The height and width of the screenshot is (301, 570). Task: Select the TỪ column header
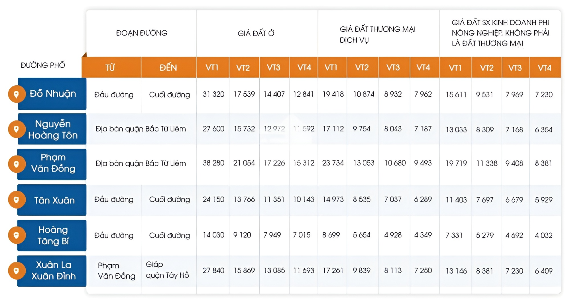coord(110,68)
